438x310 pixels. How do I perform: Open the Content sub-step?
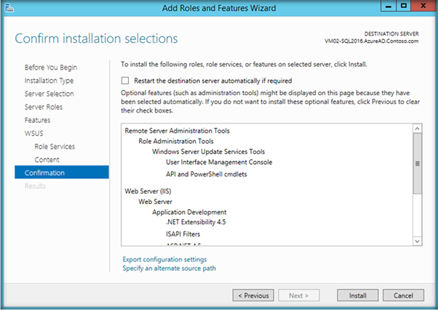coord(47,159)
